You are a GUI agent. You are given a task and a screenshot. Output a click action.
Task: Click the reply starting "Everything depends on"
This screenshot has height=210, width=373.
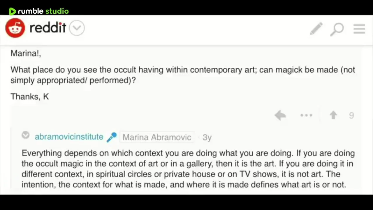188,169
